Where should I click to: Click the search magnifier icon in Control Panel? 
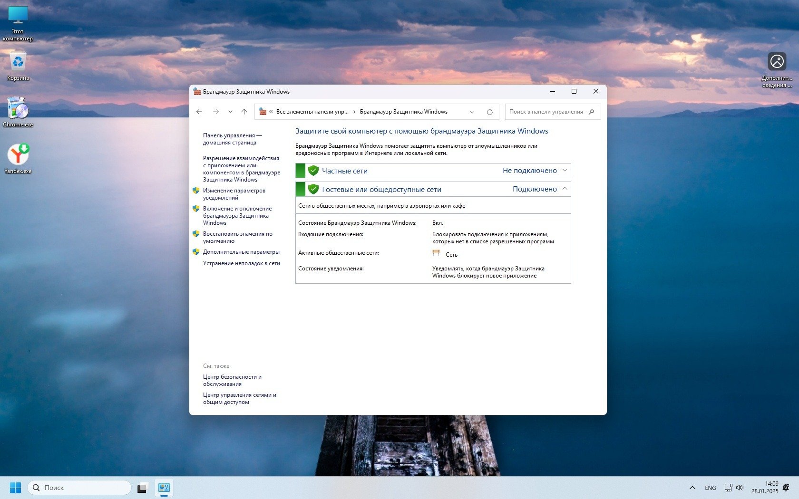tap(591, 112)
